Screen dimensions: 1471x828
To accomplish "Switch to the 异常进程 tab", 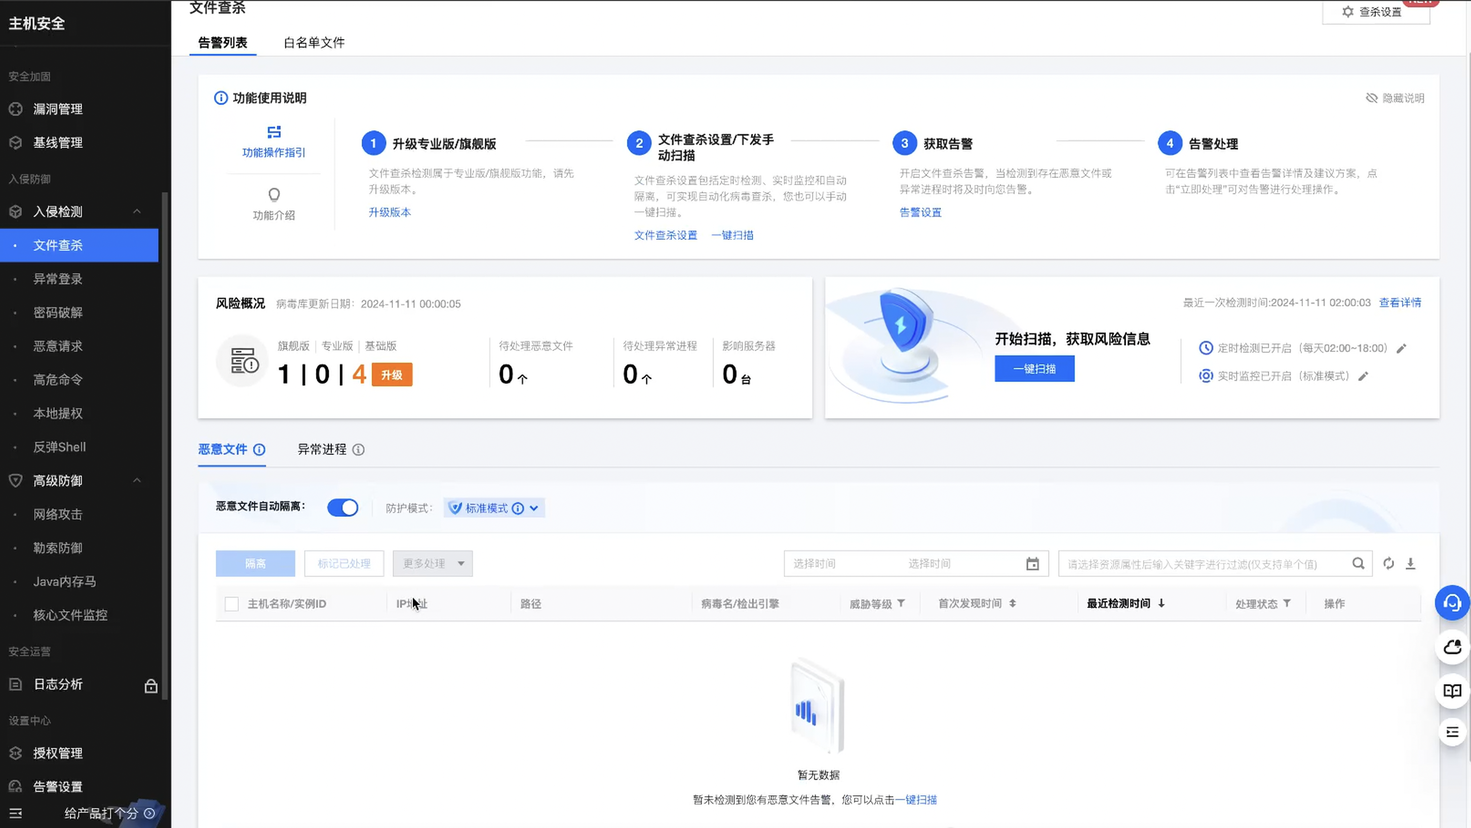I will click(322, 449).
